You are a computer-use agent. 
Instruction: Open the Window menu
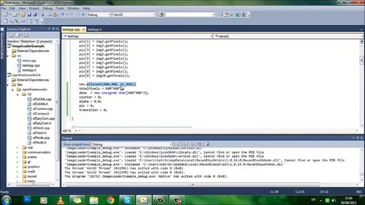[x=74, y=9]
